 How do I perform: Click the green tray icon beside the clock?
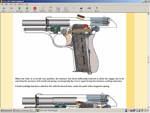[x=139, y=111]
